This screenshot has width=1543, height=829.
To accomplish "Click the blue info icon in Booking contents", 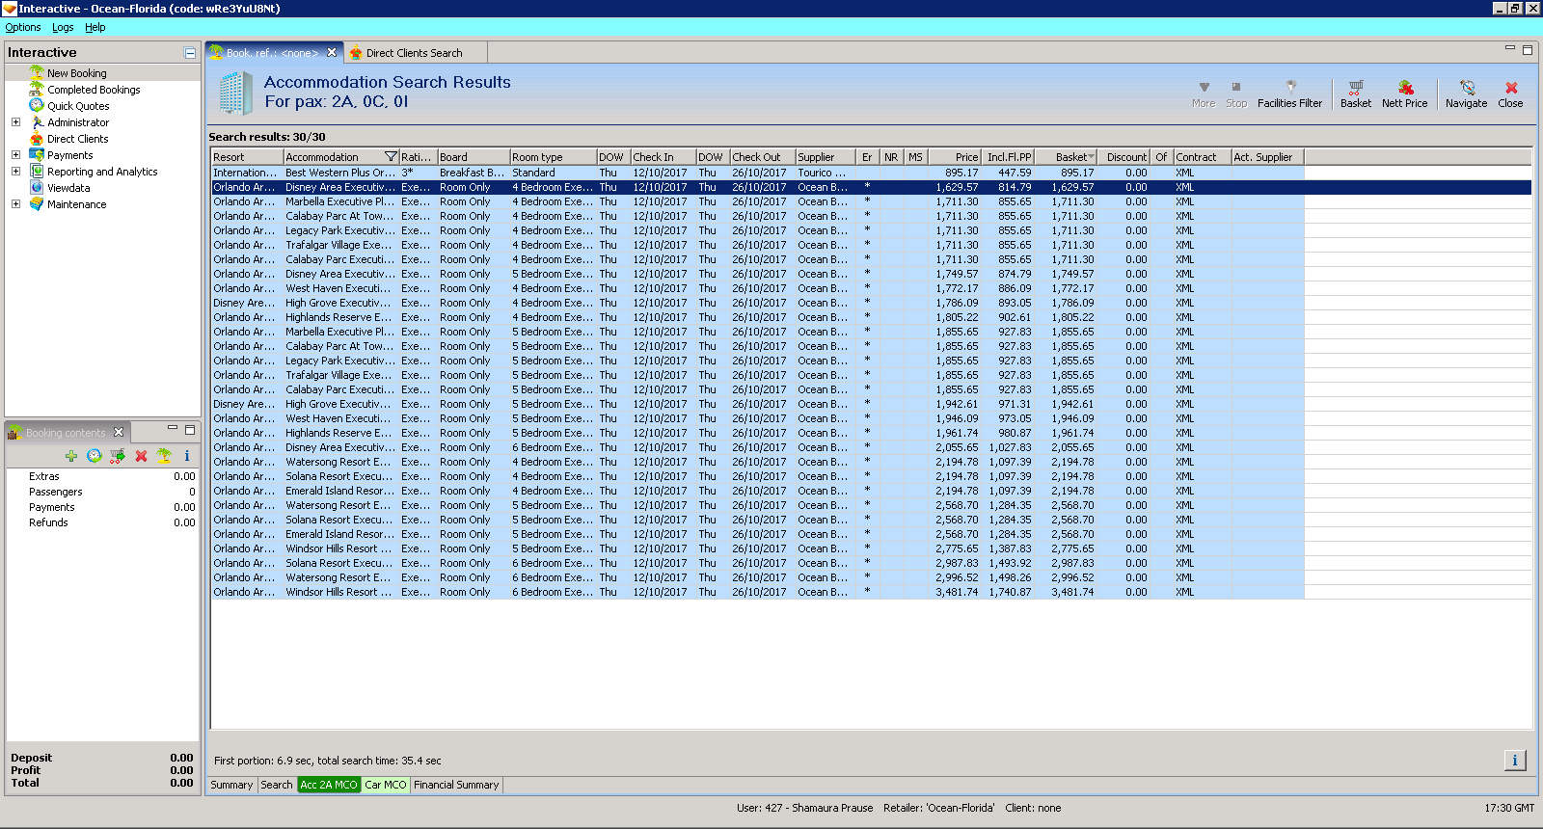I will coord(187,456).
